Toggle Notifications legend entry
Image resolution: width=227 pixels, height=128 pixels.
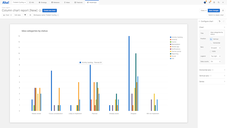[175, 49]
